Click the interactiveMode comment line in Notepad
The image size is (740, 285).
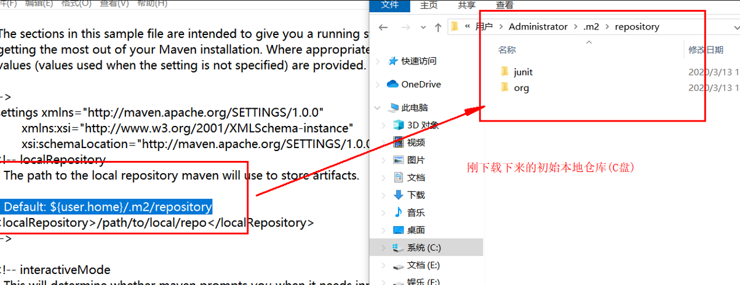[55, 270]
